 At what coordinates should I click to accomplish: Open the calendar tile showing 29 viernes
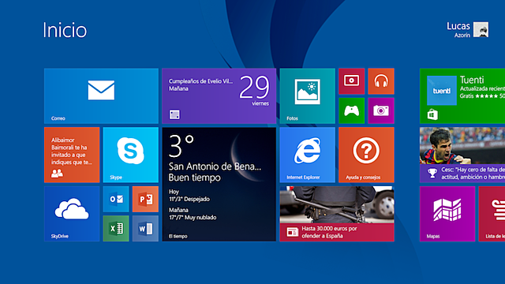coord(219,95)
